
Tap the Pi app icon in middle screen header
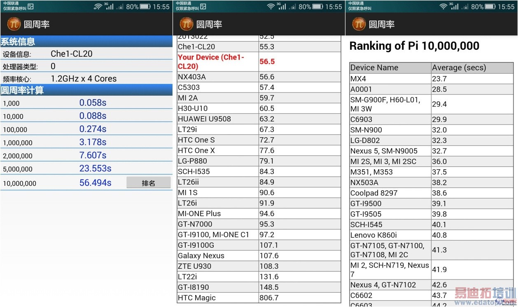coord(187,24)
